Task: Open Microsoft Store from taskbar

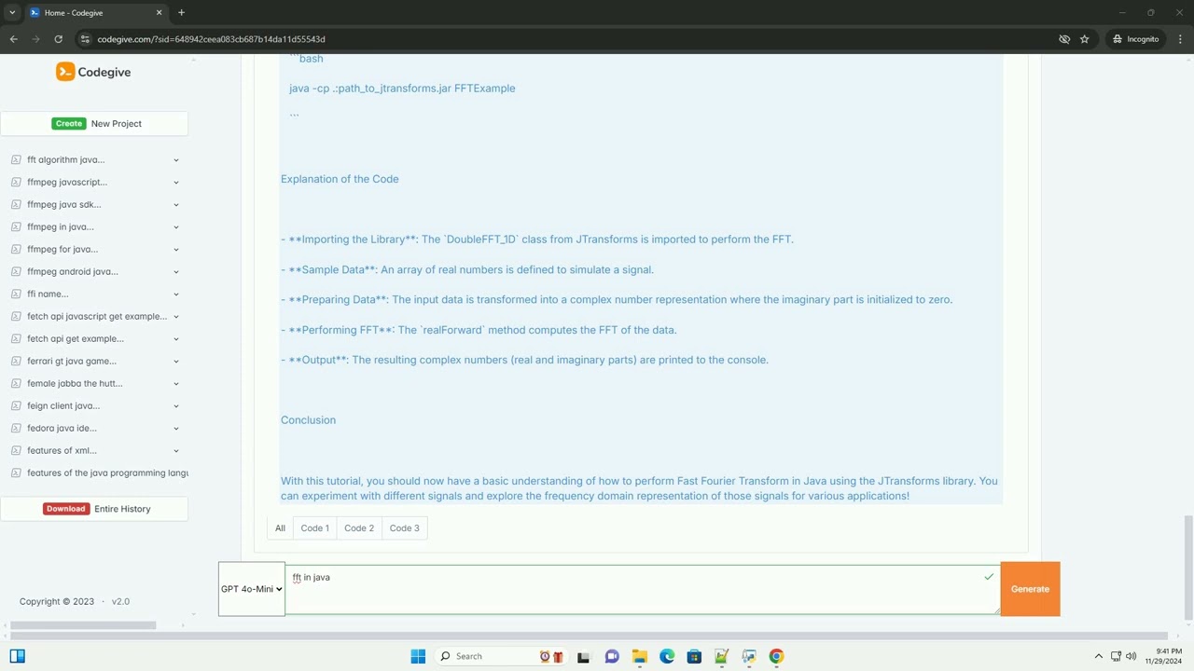Action: 694,656
